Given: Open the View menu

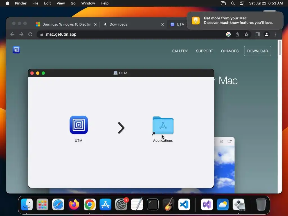Looking at the screenshot, I should click(61, 3).
